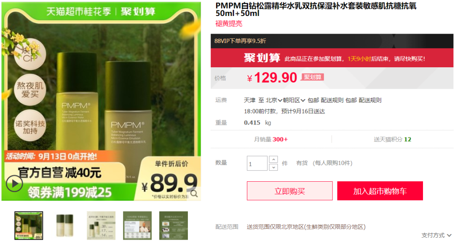The image size is (455, 241).
Task: Select the second thumbnail showing two bottles
Action: point(65,225)
